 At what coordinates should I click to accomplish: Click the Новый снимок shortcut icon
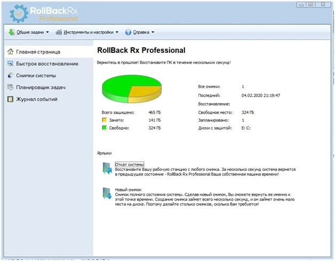[107, 193]
